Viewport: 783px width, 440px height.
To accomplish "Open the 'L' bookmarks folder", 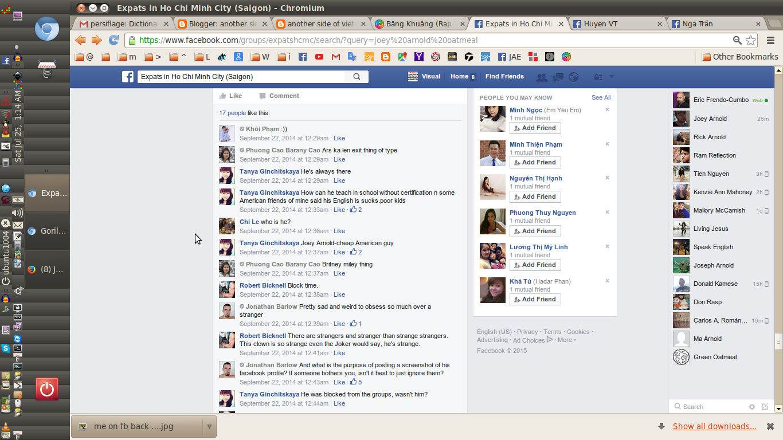I will coord(202,57).
